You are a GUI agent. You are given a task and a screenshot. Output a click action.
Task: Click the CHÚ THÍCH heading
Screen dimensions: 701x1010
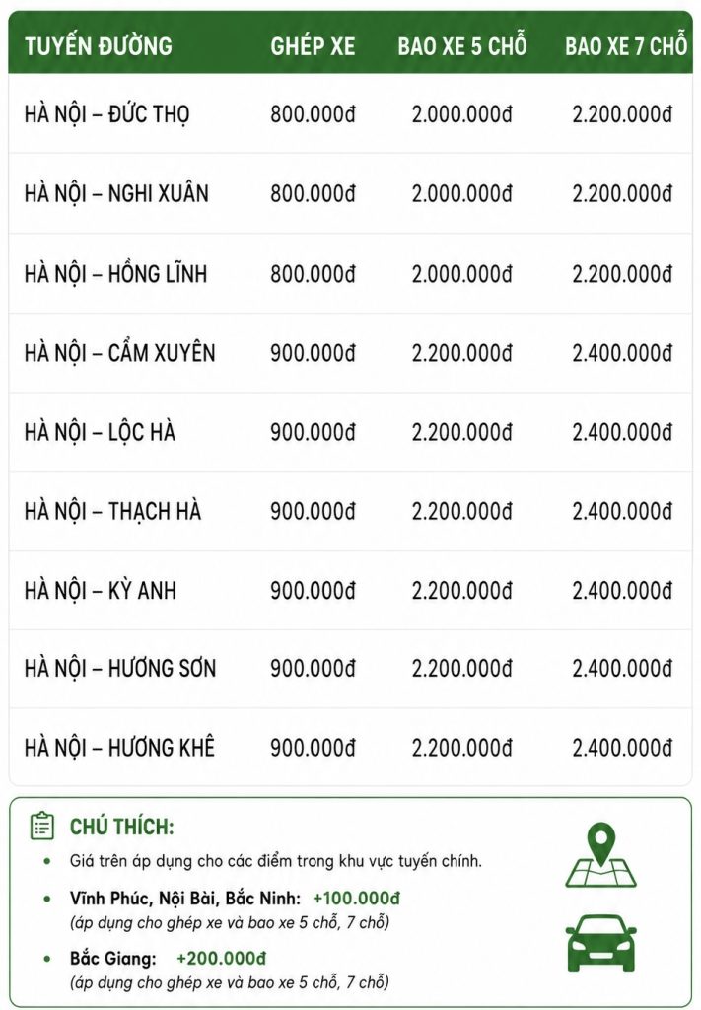122,827
